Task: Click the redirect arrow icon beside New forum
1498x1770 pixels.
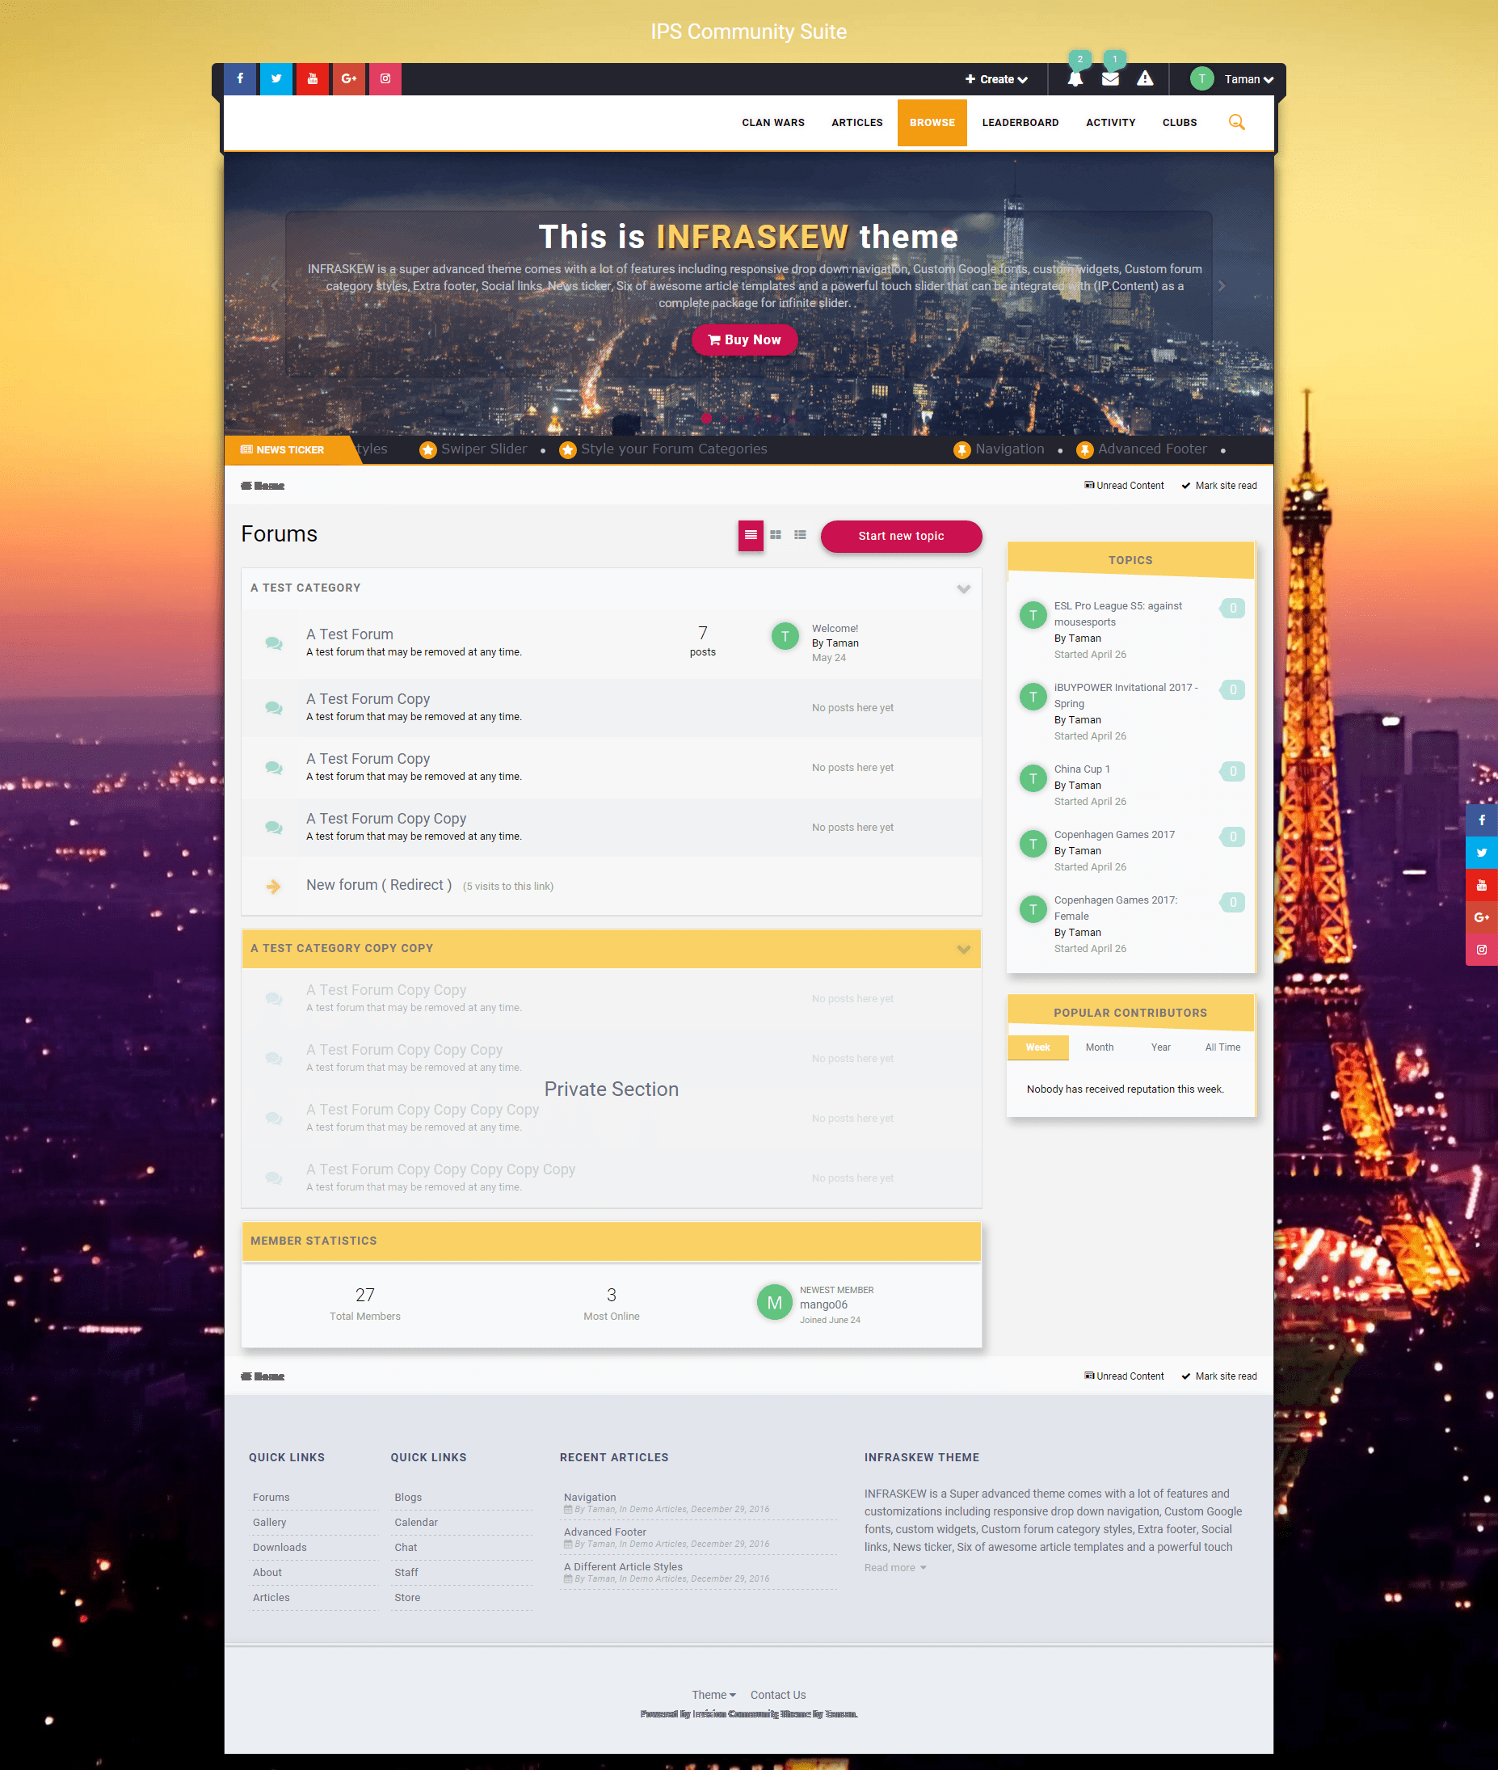Action: 273,886
